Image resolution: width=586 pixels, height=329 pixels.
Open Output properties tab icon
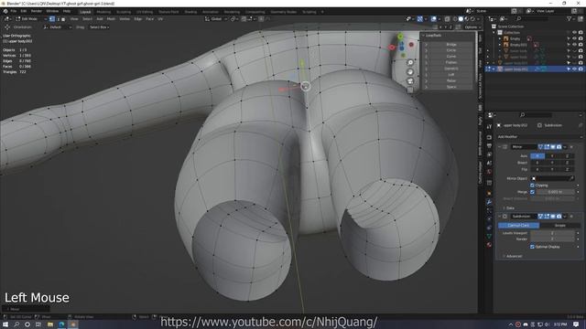pos(489,146)
